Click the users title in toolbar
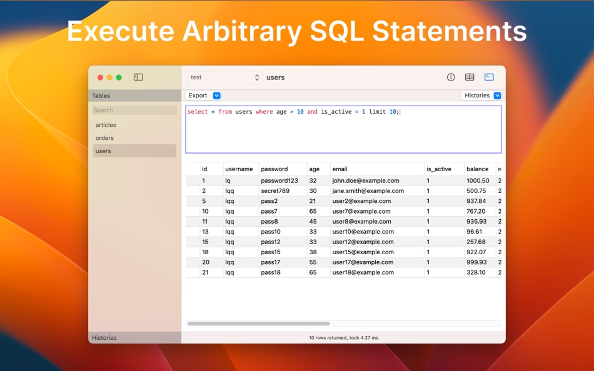Screen dimensions: 594x371 275,77
